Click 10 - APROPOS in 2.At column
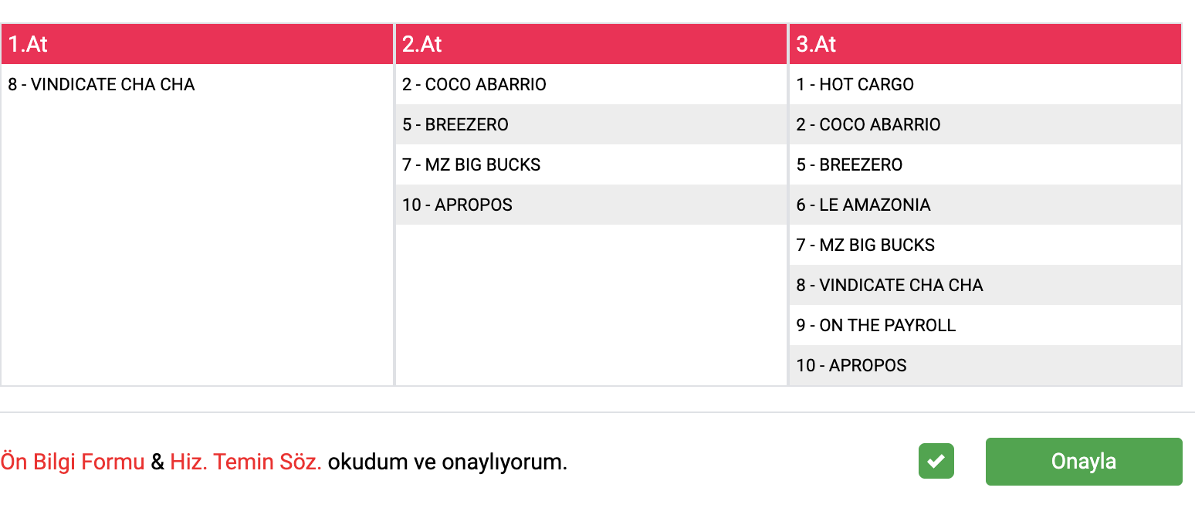Viewport: 1195px width, 508px height. click(457, 205)
